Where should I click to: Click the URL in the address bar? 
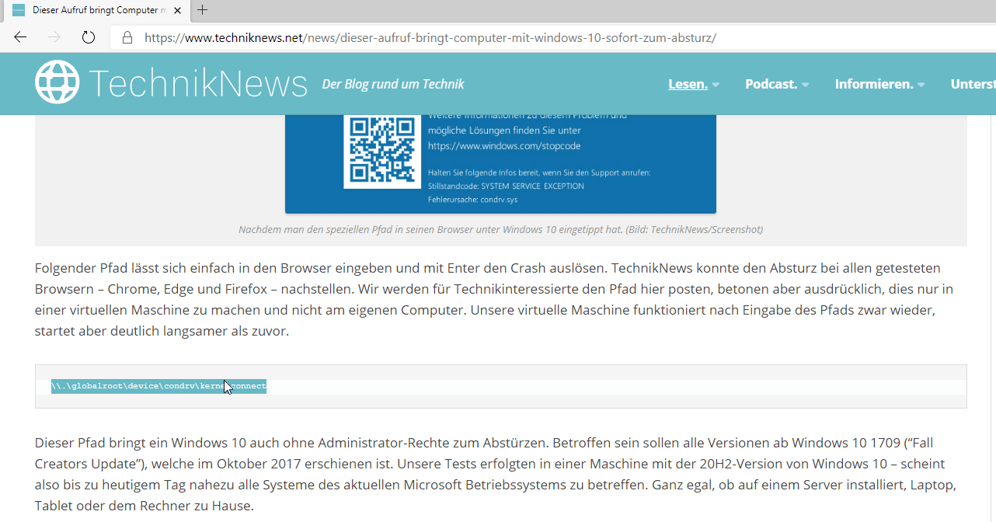click(x=430, y=37)
